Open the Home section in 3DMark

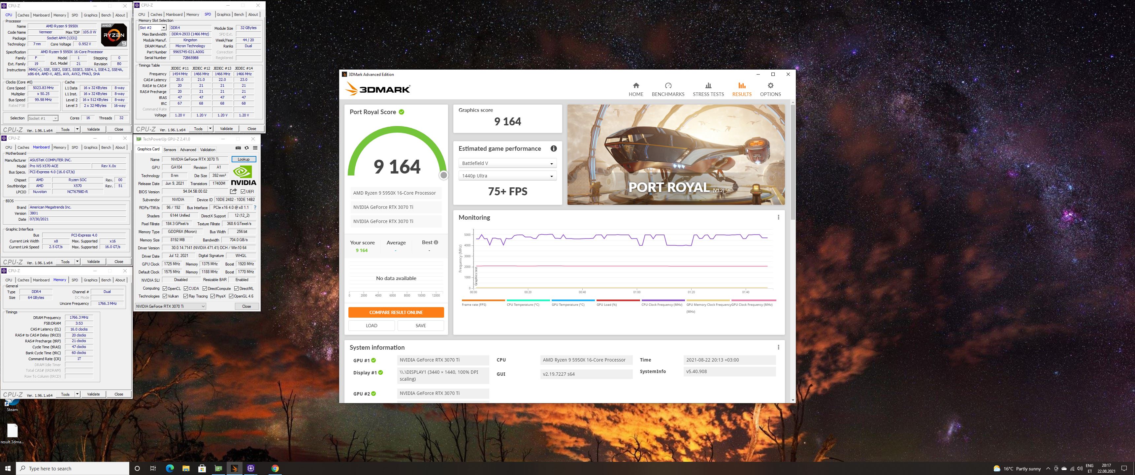point(636,89)
